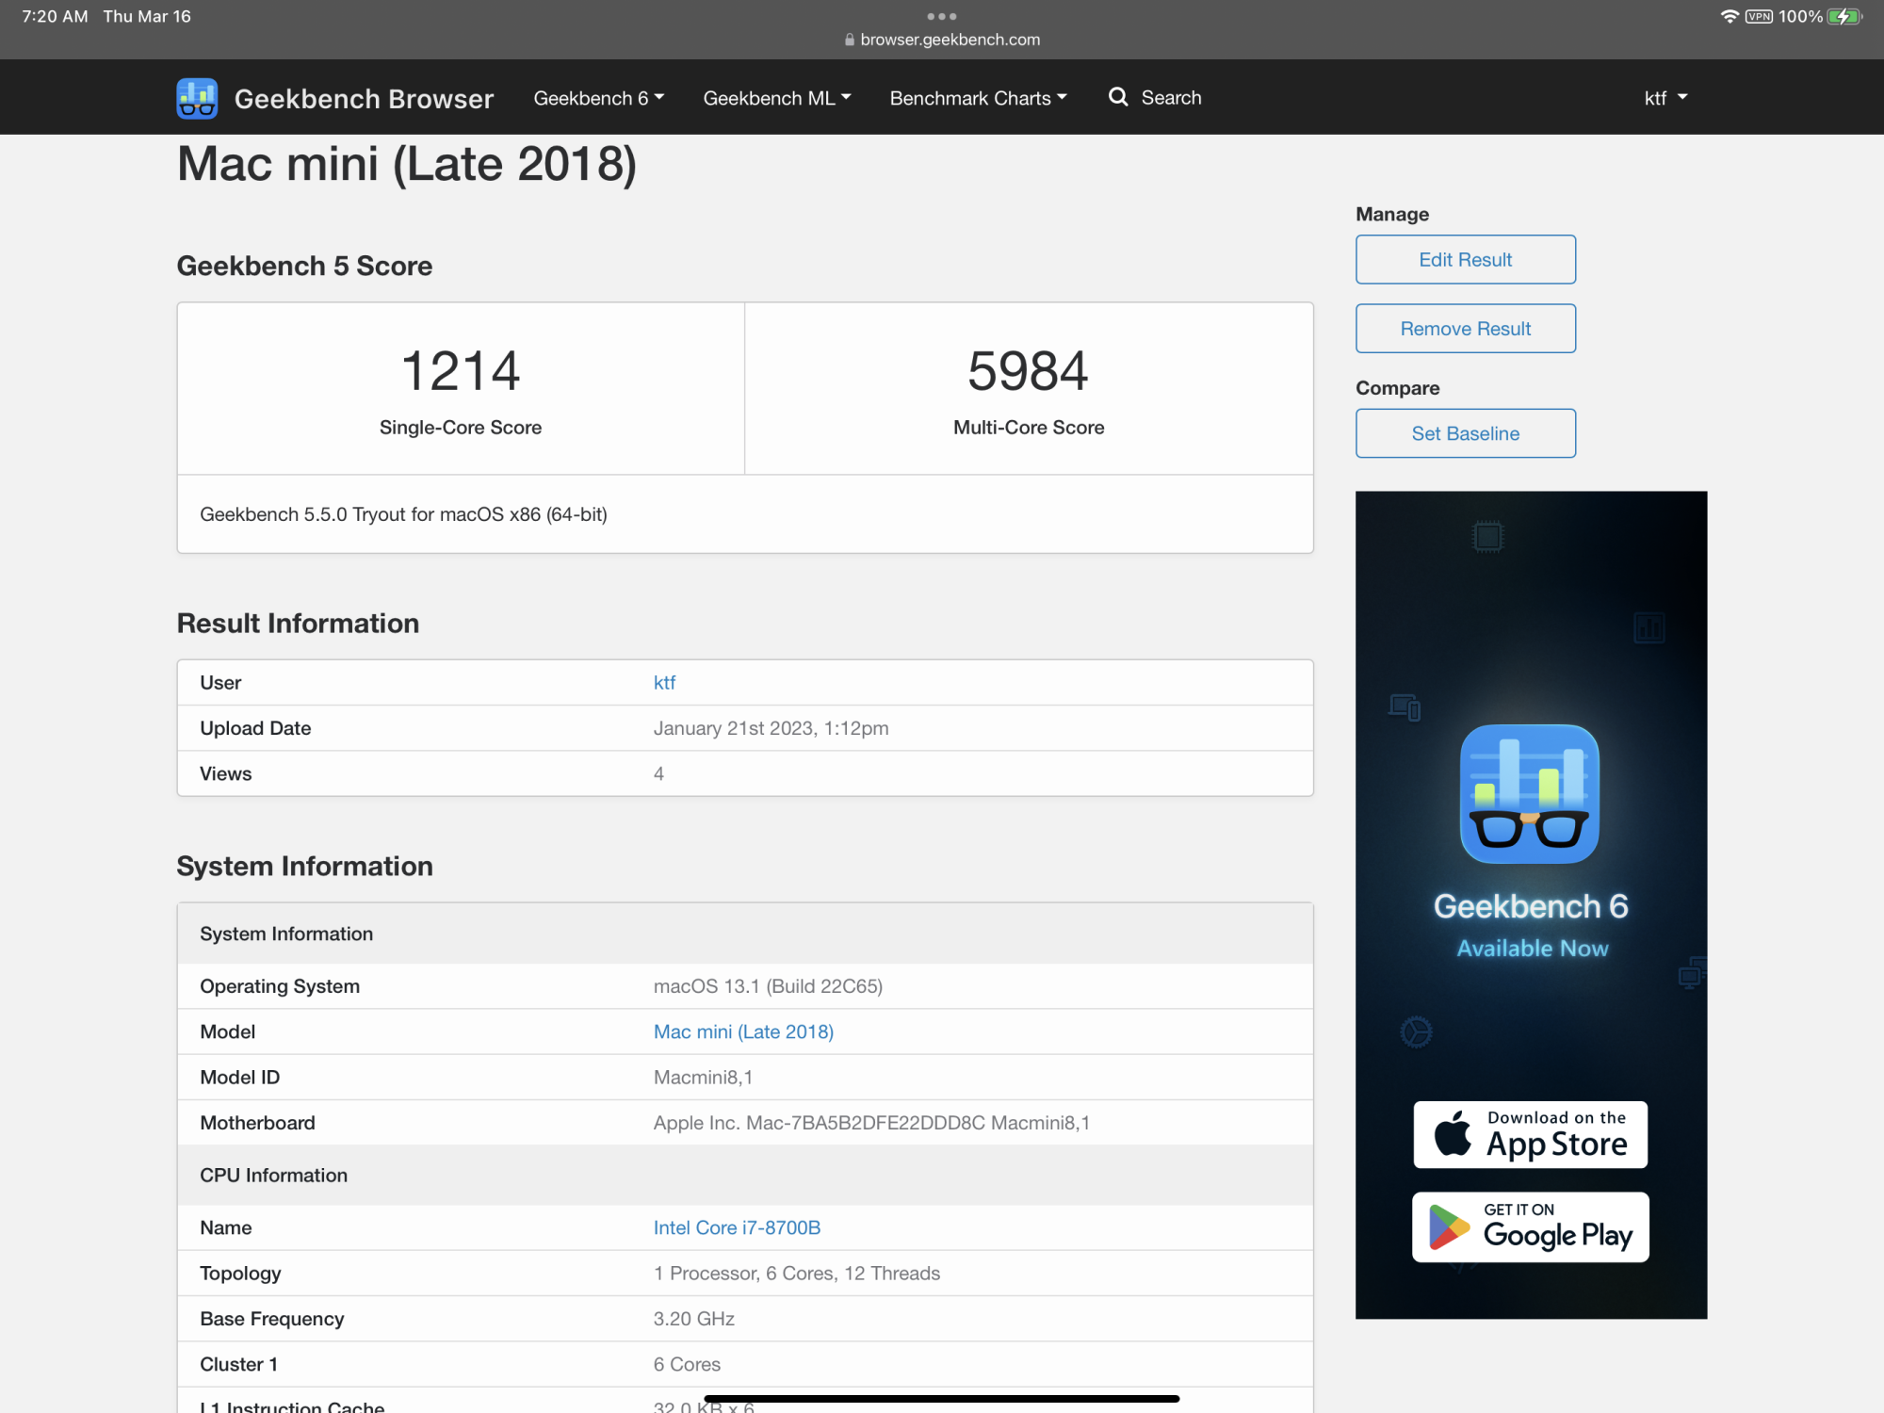This screenshot has width=1884, height=1413.
Task: Tap the Safari multitasking three-dots icon
Action: click(x=941, y=16)
